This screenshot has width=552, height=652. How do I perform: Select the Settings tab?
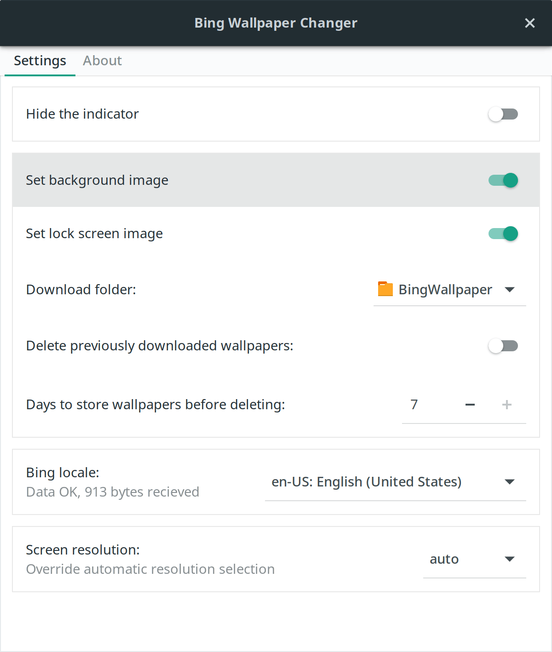tap(40, 61)
